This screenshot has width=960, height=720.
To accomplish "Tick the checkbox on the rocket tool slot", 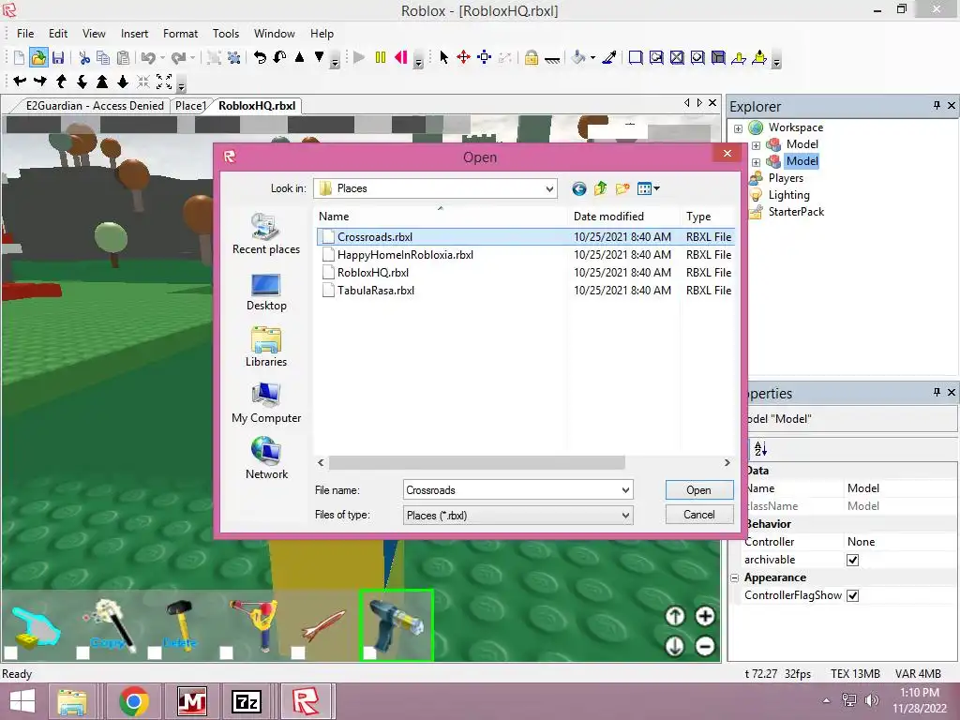I will pos(297,653).
